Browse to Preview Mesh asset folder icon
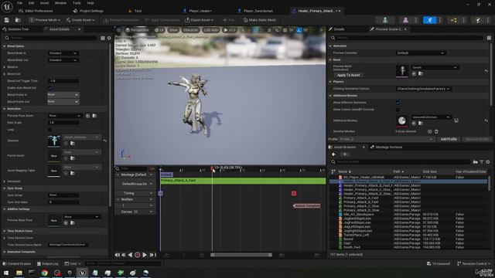Viewport: 495px width, 278px height. [421, 73]
